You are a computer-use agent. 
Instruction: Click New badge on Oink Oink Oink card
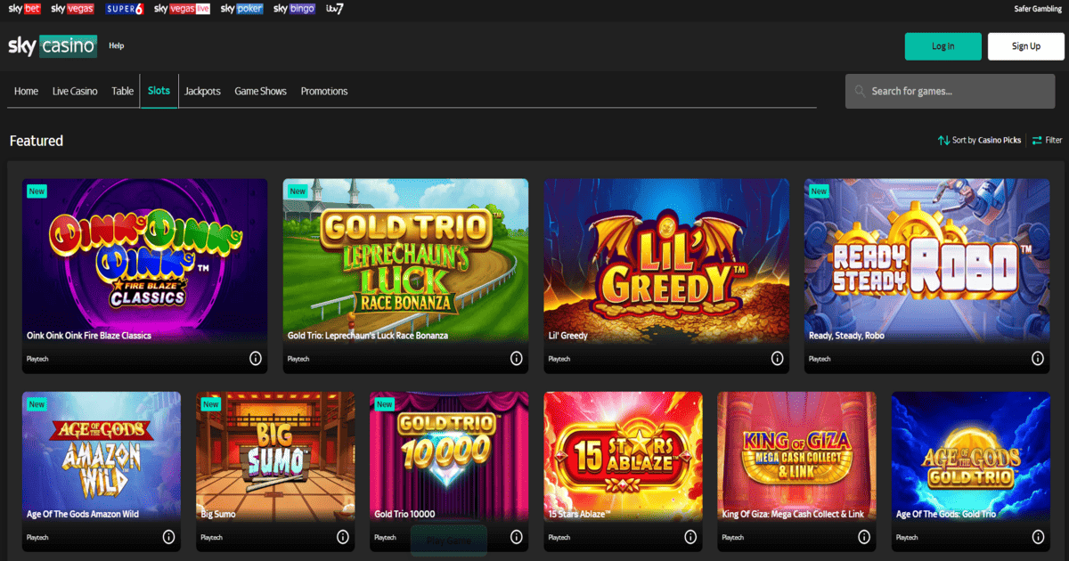(37, 191)
